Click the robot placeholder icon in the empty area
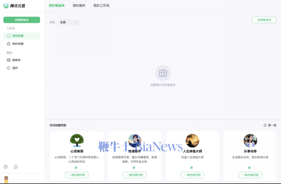The width and height of the screenshot is (281, 184). [x=163, y=73]
